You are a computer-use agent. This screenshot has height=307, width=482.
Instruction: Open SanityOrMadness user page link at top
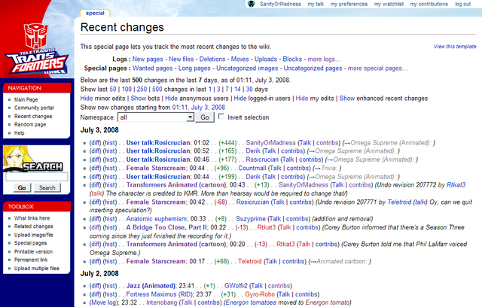click(x=280, y=4)
